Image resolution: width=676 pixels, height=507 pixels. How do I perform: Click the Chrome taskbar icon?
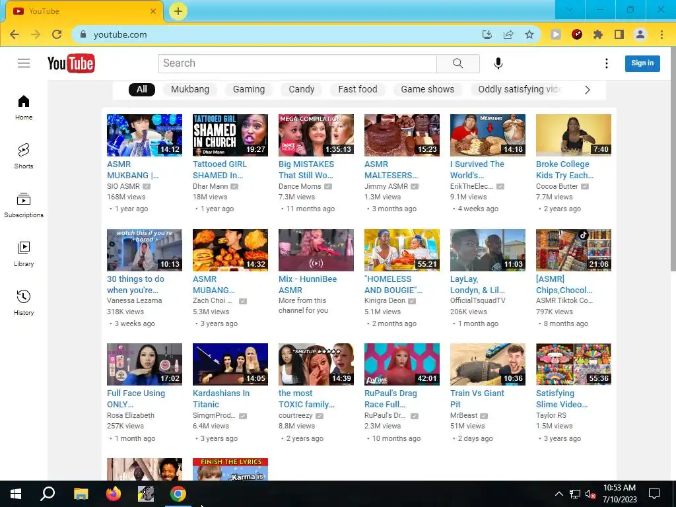pos(178,494)
